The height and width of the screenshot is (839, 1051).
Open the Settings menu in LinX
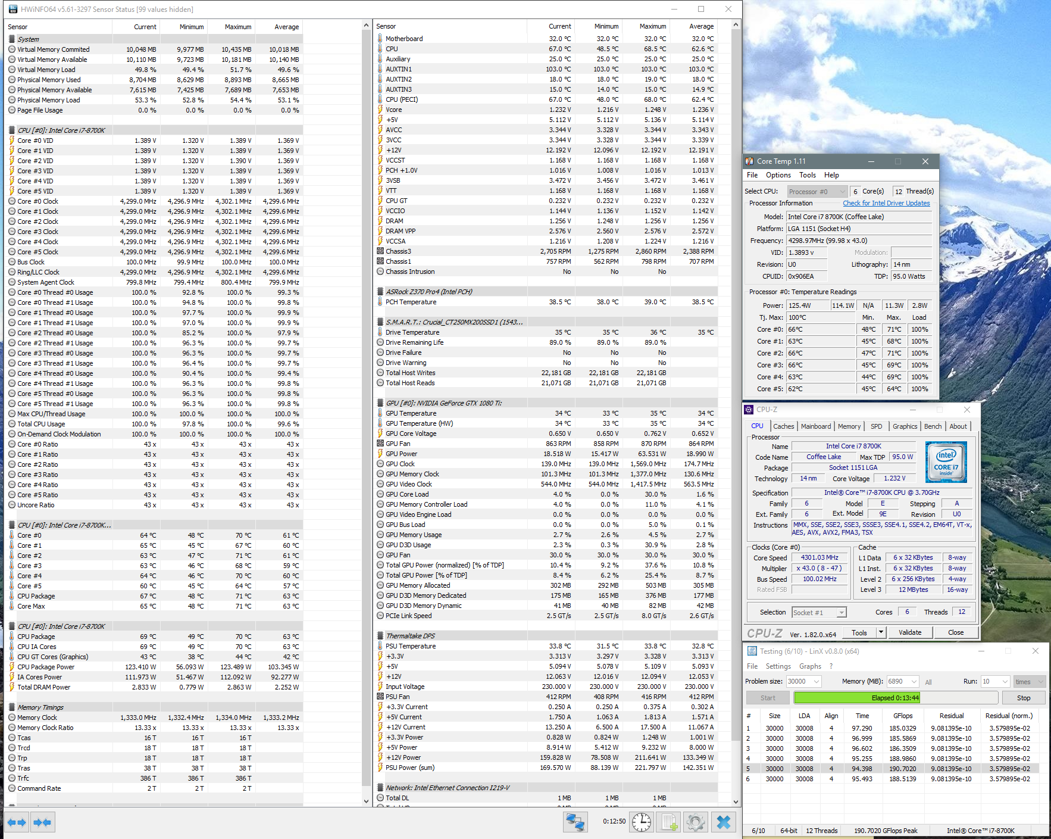(778, 666)
